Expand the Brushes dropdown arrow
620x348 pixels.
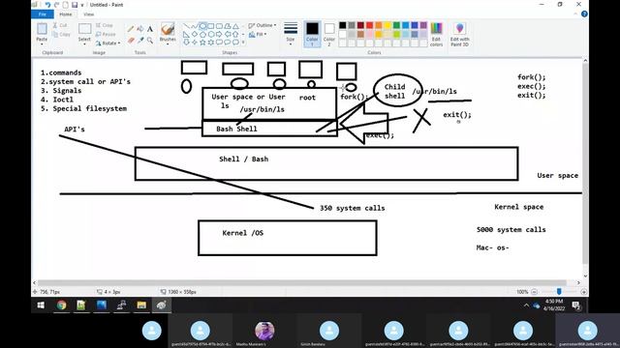click(x=168, y=43)
